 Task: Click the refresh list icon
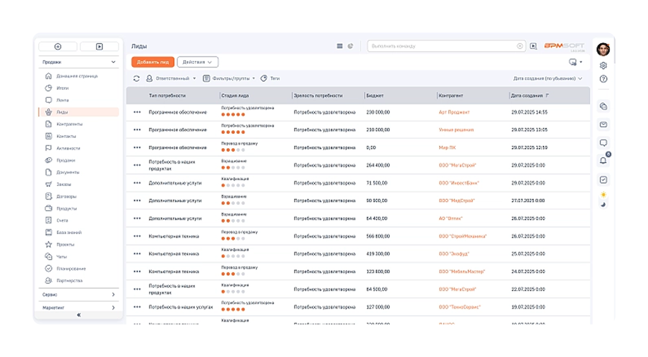tap(137, 78)
